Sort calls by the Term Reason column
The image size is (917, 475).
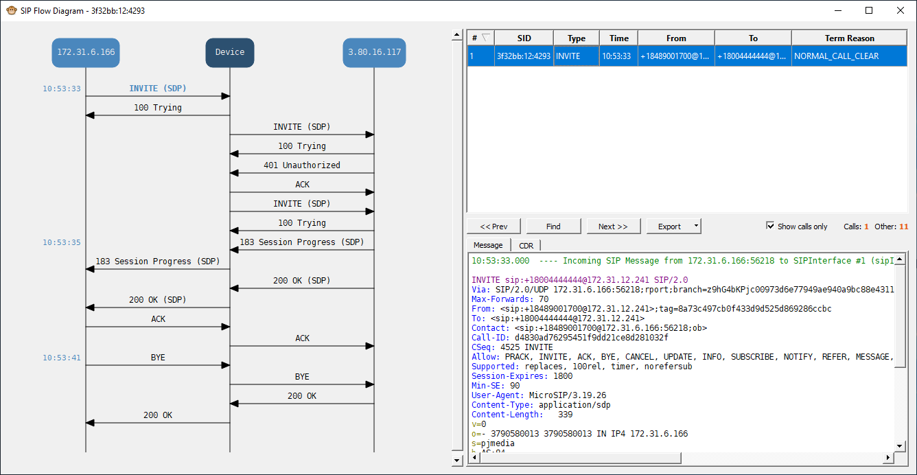click(x=849, y=38)
